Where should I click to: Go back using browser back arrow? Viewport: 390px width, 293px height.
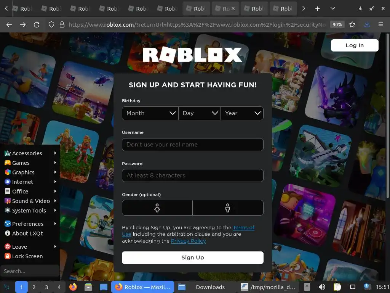pos(9,24)
